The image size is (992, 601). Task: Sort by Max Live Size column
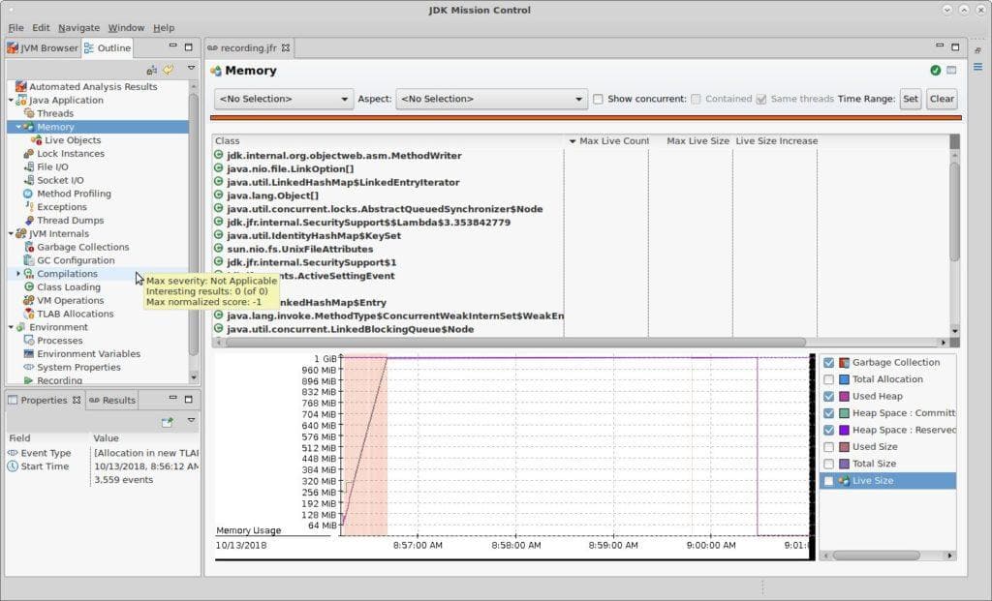click(692, 141)
